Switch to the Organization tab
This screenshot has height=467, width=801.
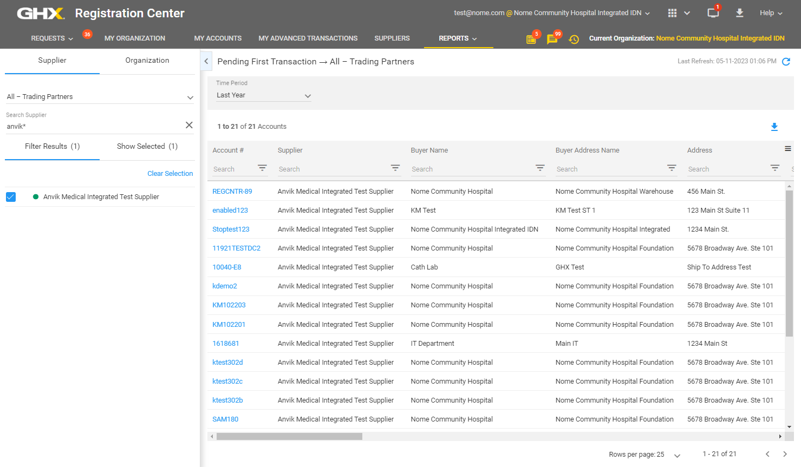tap(147, 61)
